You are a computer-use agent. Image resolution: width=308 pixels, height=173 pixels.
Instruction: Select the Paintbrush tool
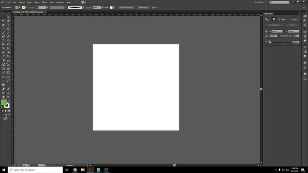click(x=3, y=33)
